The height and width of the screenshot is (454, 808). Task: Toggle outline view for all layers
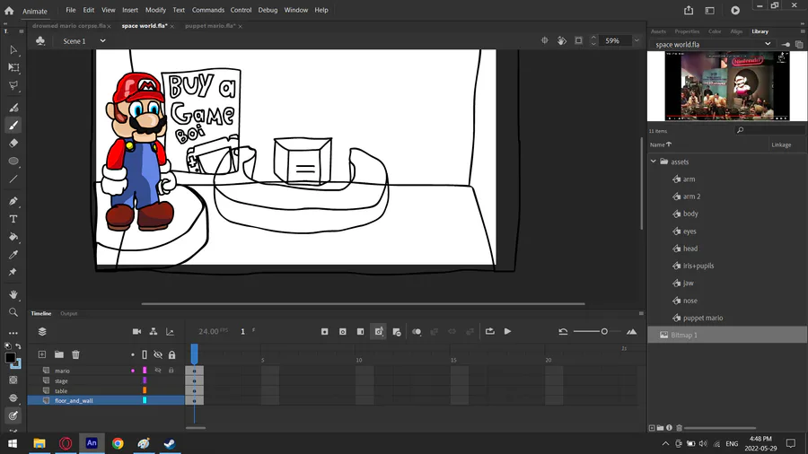click(145, 354)
